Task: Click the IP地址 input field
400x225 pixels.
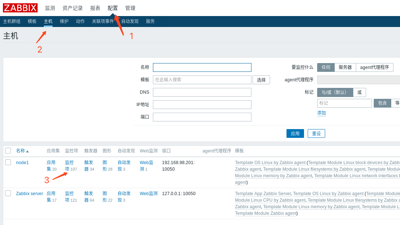Action: click(x=202, y=105)
